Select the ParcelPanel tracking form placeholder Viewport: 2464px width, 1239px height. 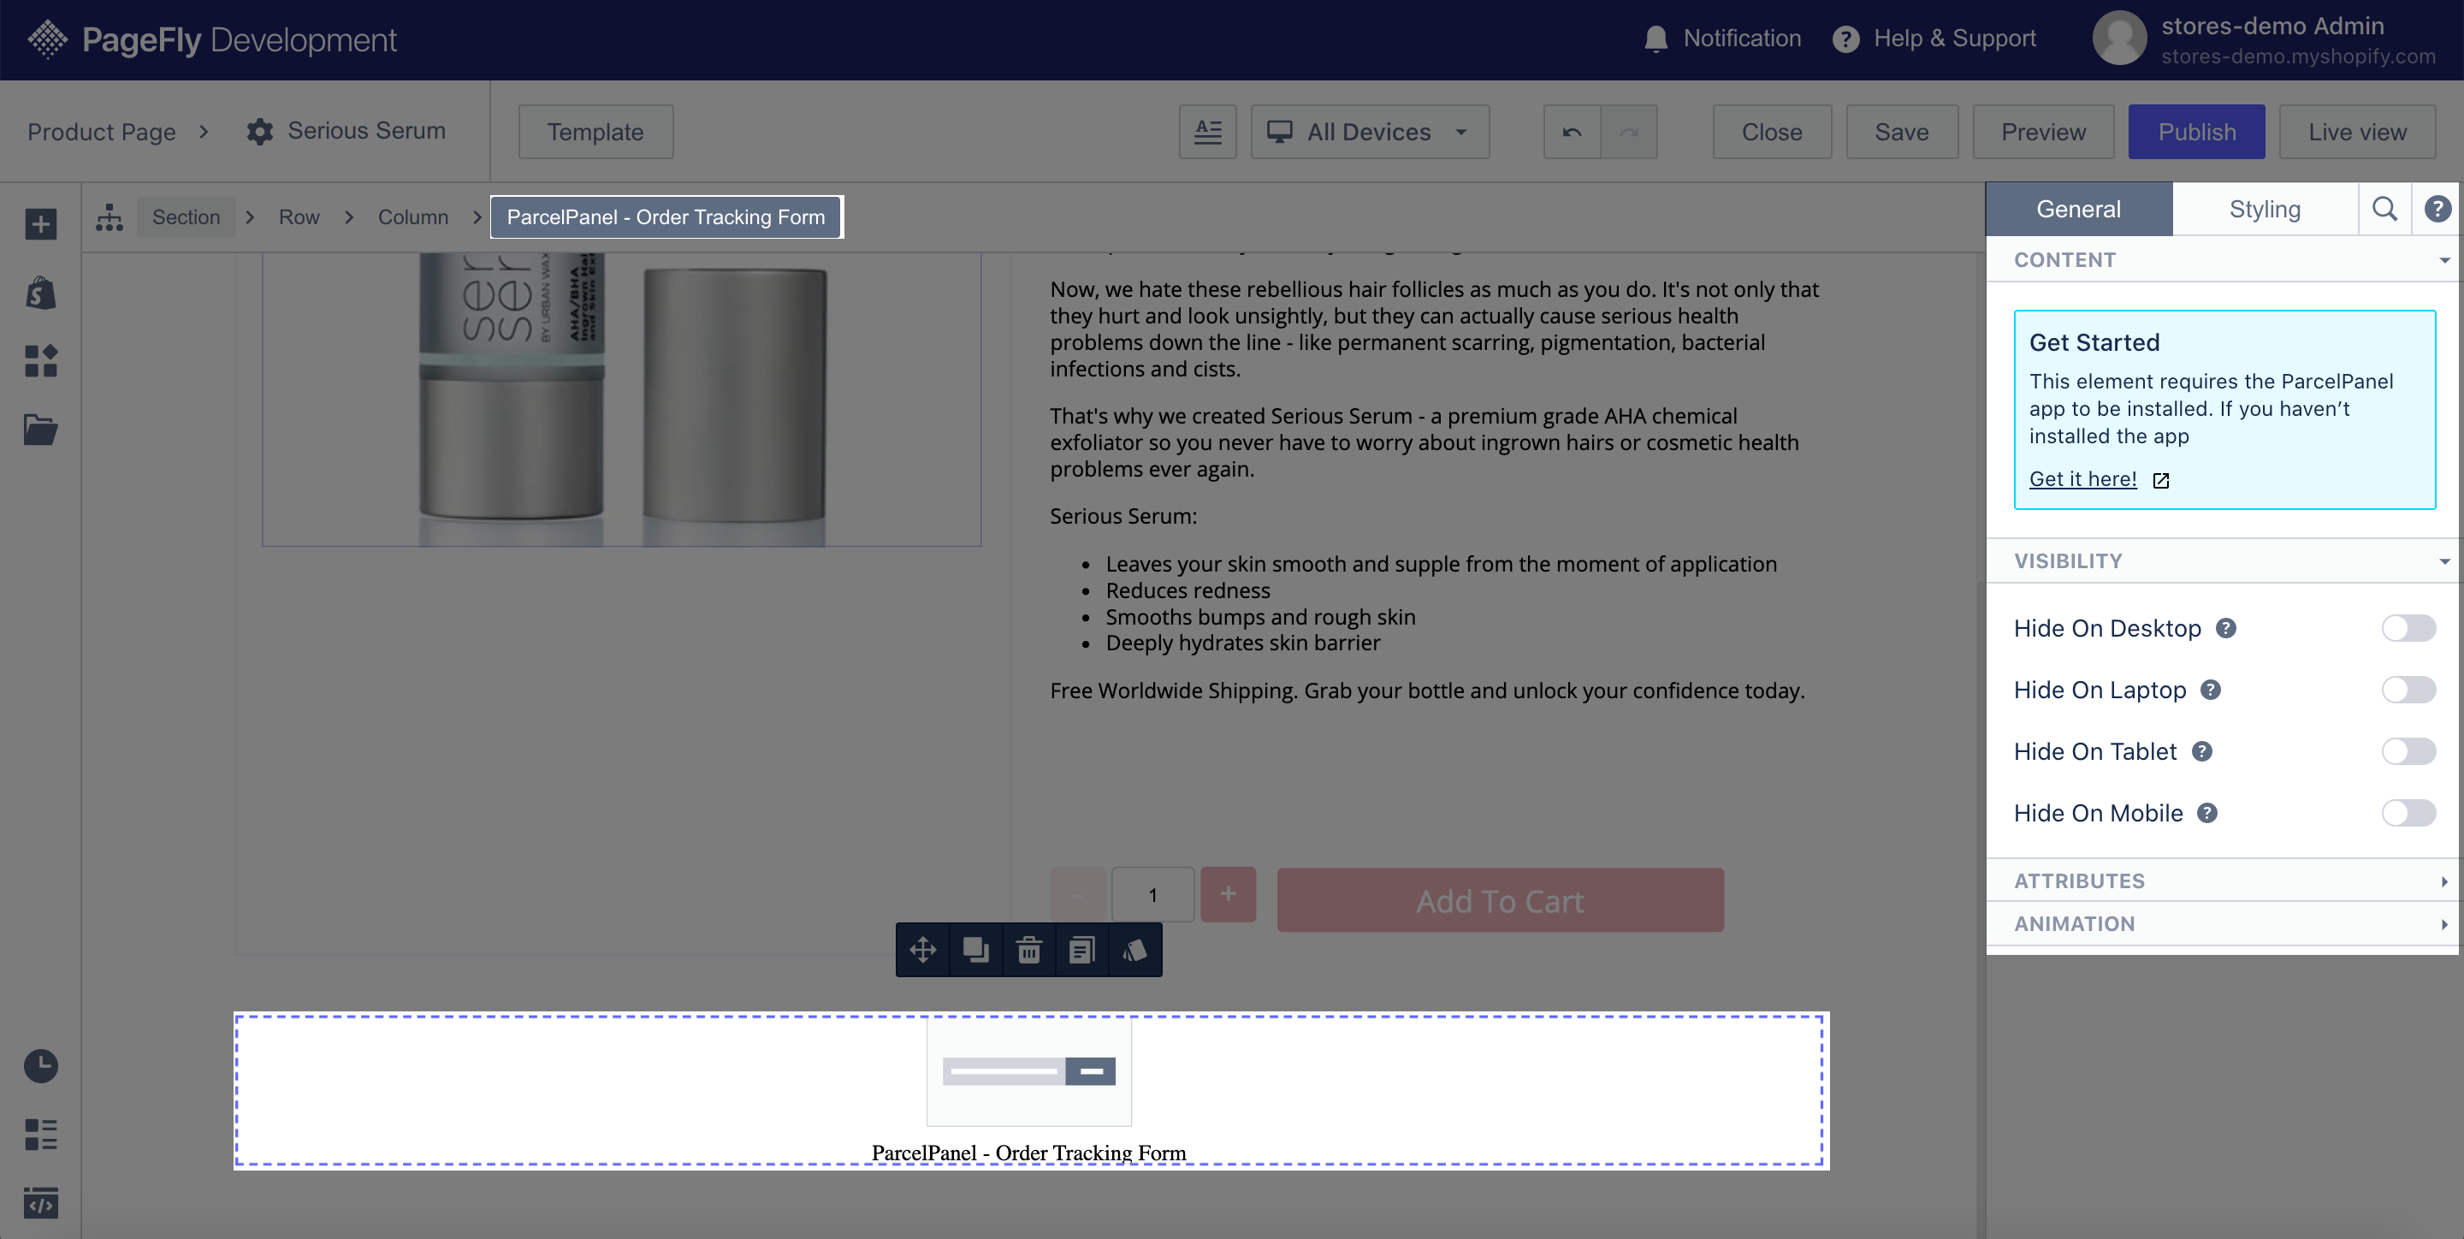click(1031, 1091)
